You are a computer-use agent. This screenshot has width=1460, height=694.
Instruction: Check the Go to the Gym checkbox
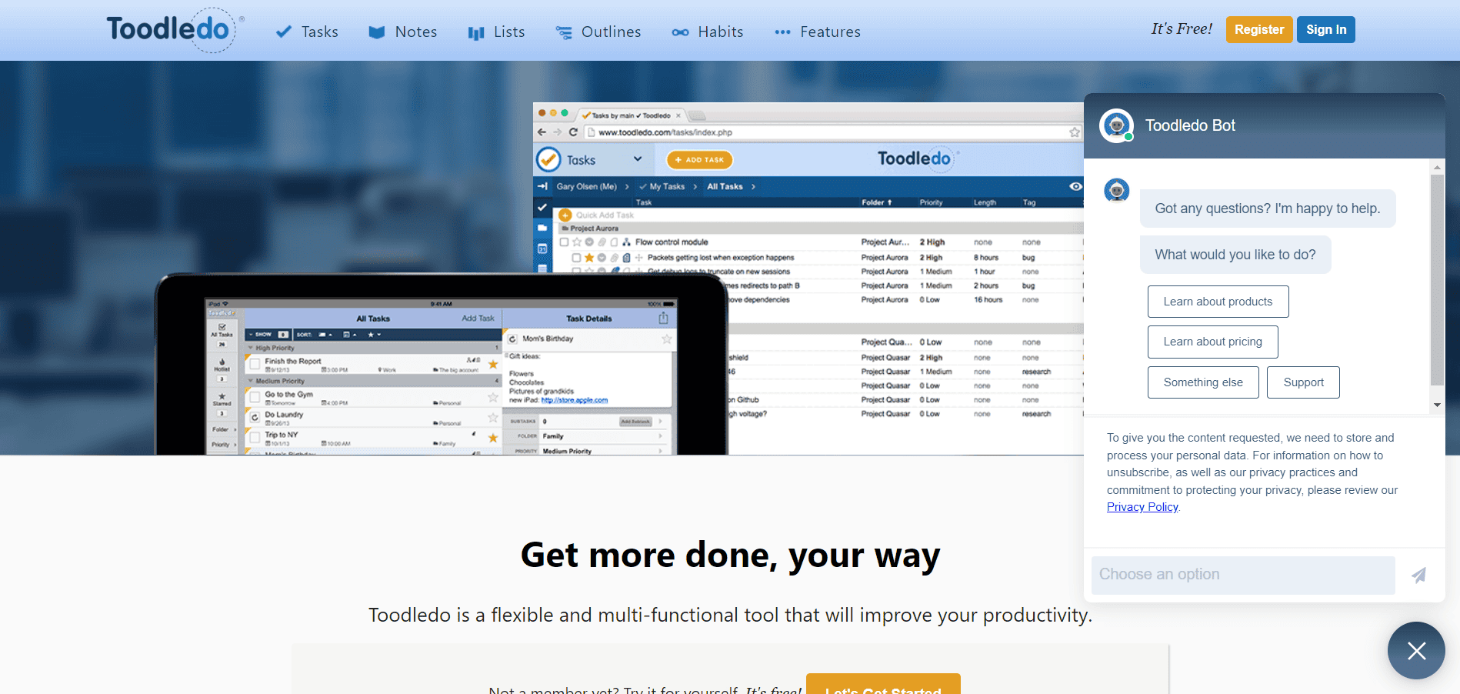coord(255,398)
